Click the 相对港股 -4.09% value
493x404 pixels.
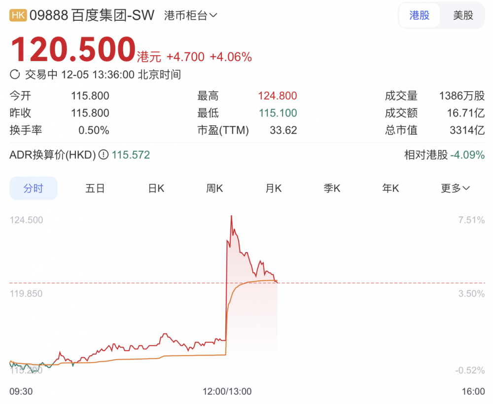466,155
